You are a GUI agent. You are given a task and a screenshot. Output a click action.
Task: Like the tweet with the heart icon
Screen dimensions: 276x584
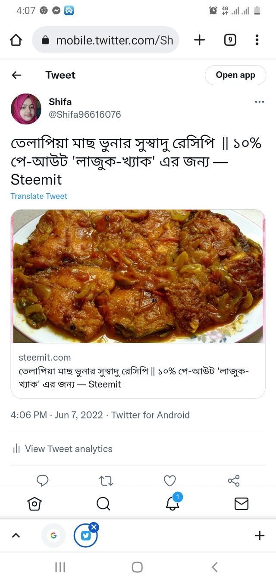pyautogui.click(x=170, y=480)
